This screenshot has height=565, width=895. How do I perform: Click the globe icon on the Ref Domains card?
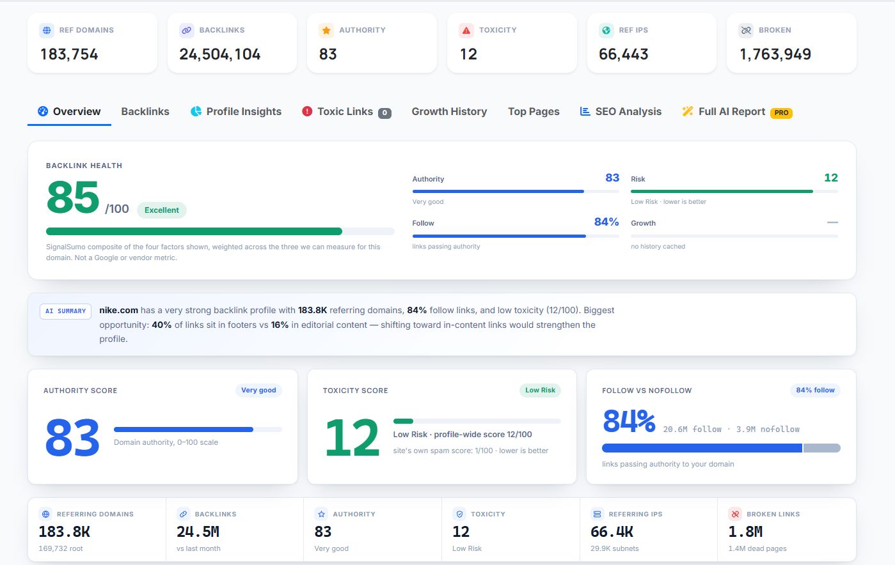(47, 30)
